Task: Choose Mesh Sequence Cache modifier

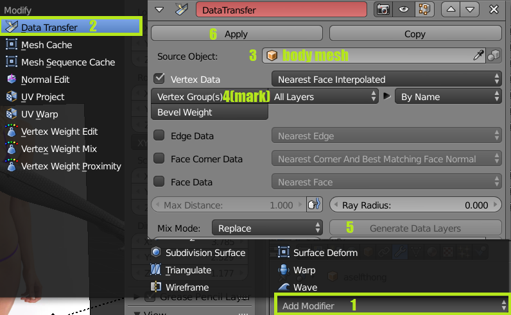Action: coord(68,62)
